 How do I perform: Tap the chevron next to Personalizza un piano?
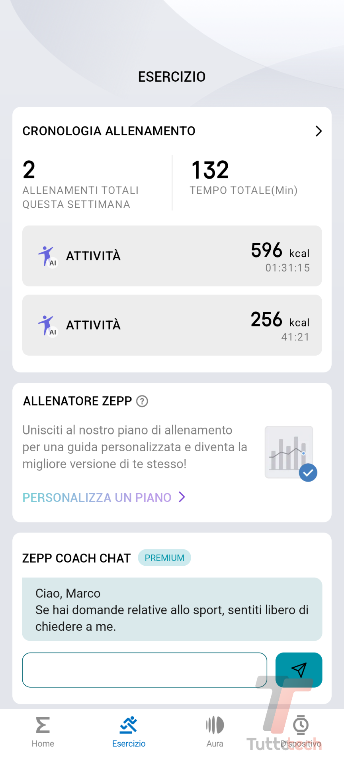pyautogui.click(x=182, y=497)
